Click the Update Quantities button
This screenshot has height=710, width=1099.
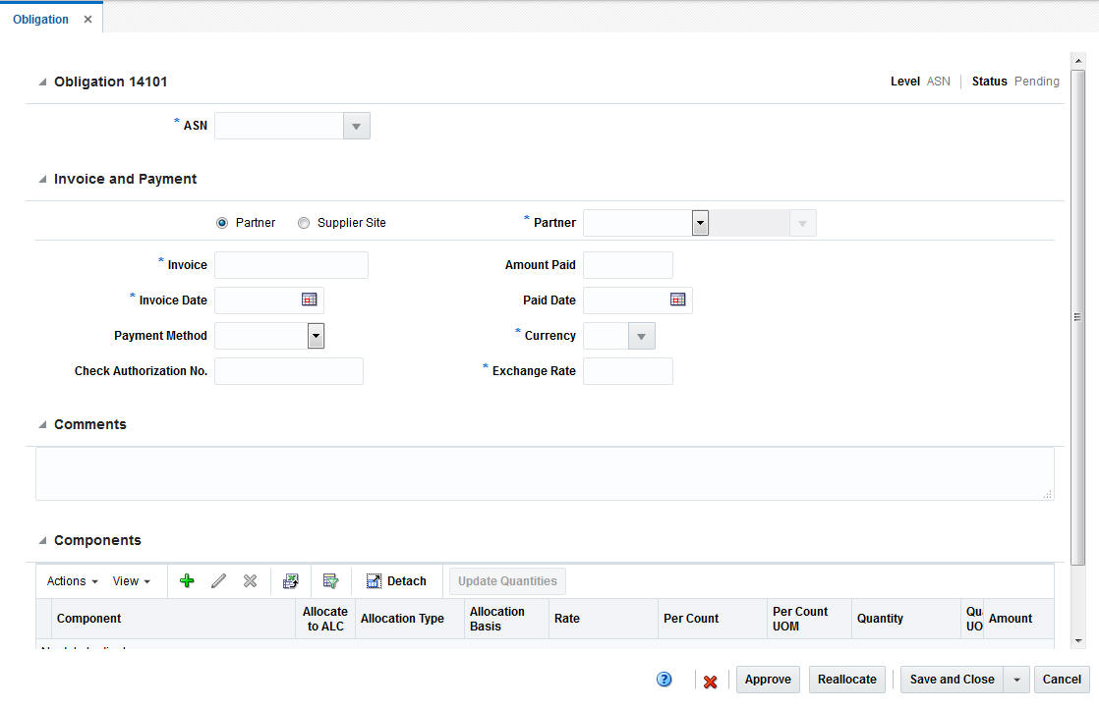(507, 581)
